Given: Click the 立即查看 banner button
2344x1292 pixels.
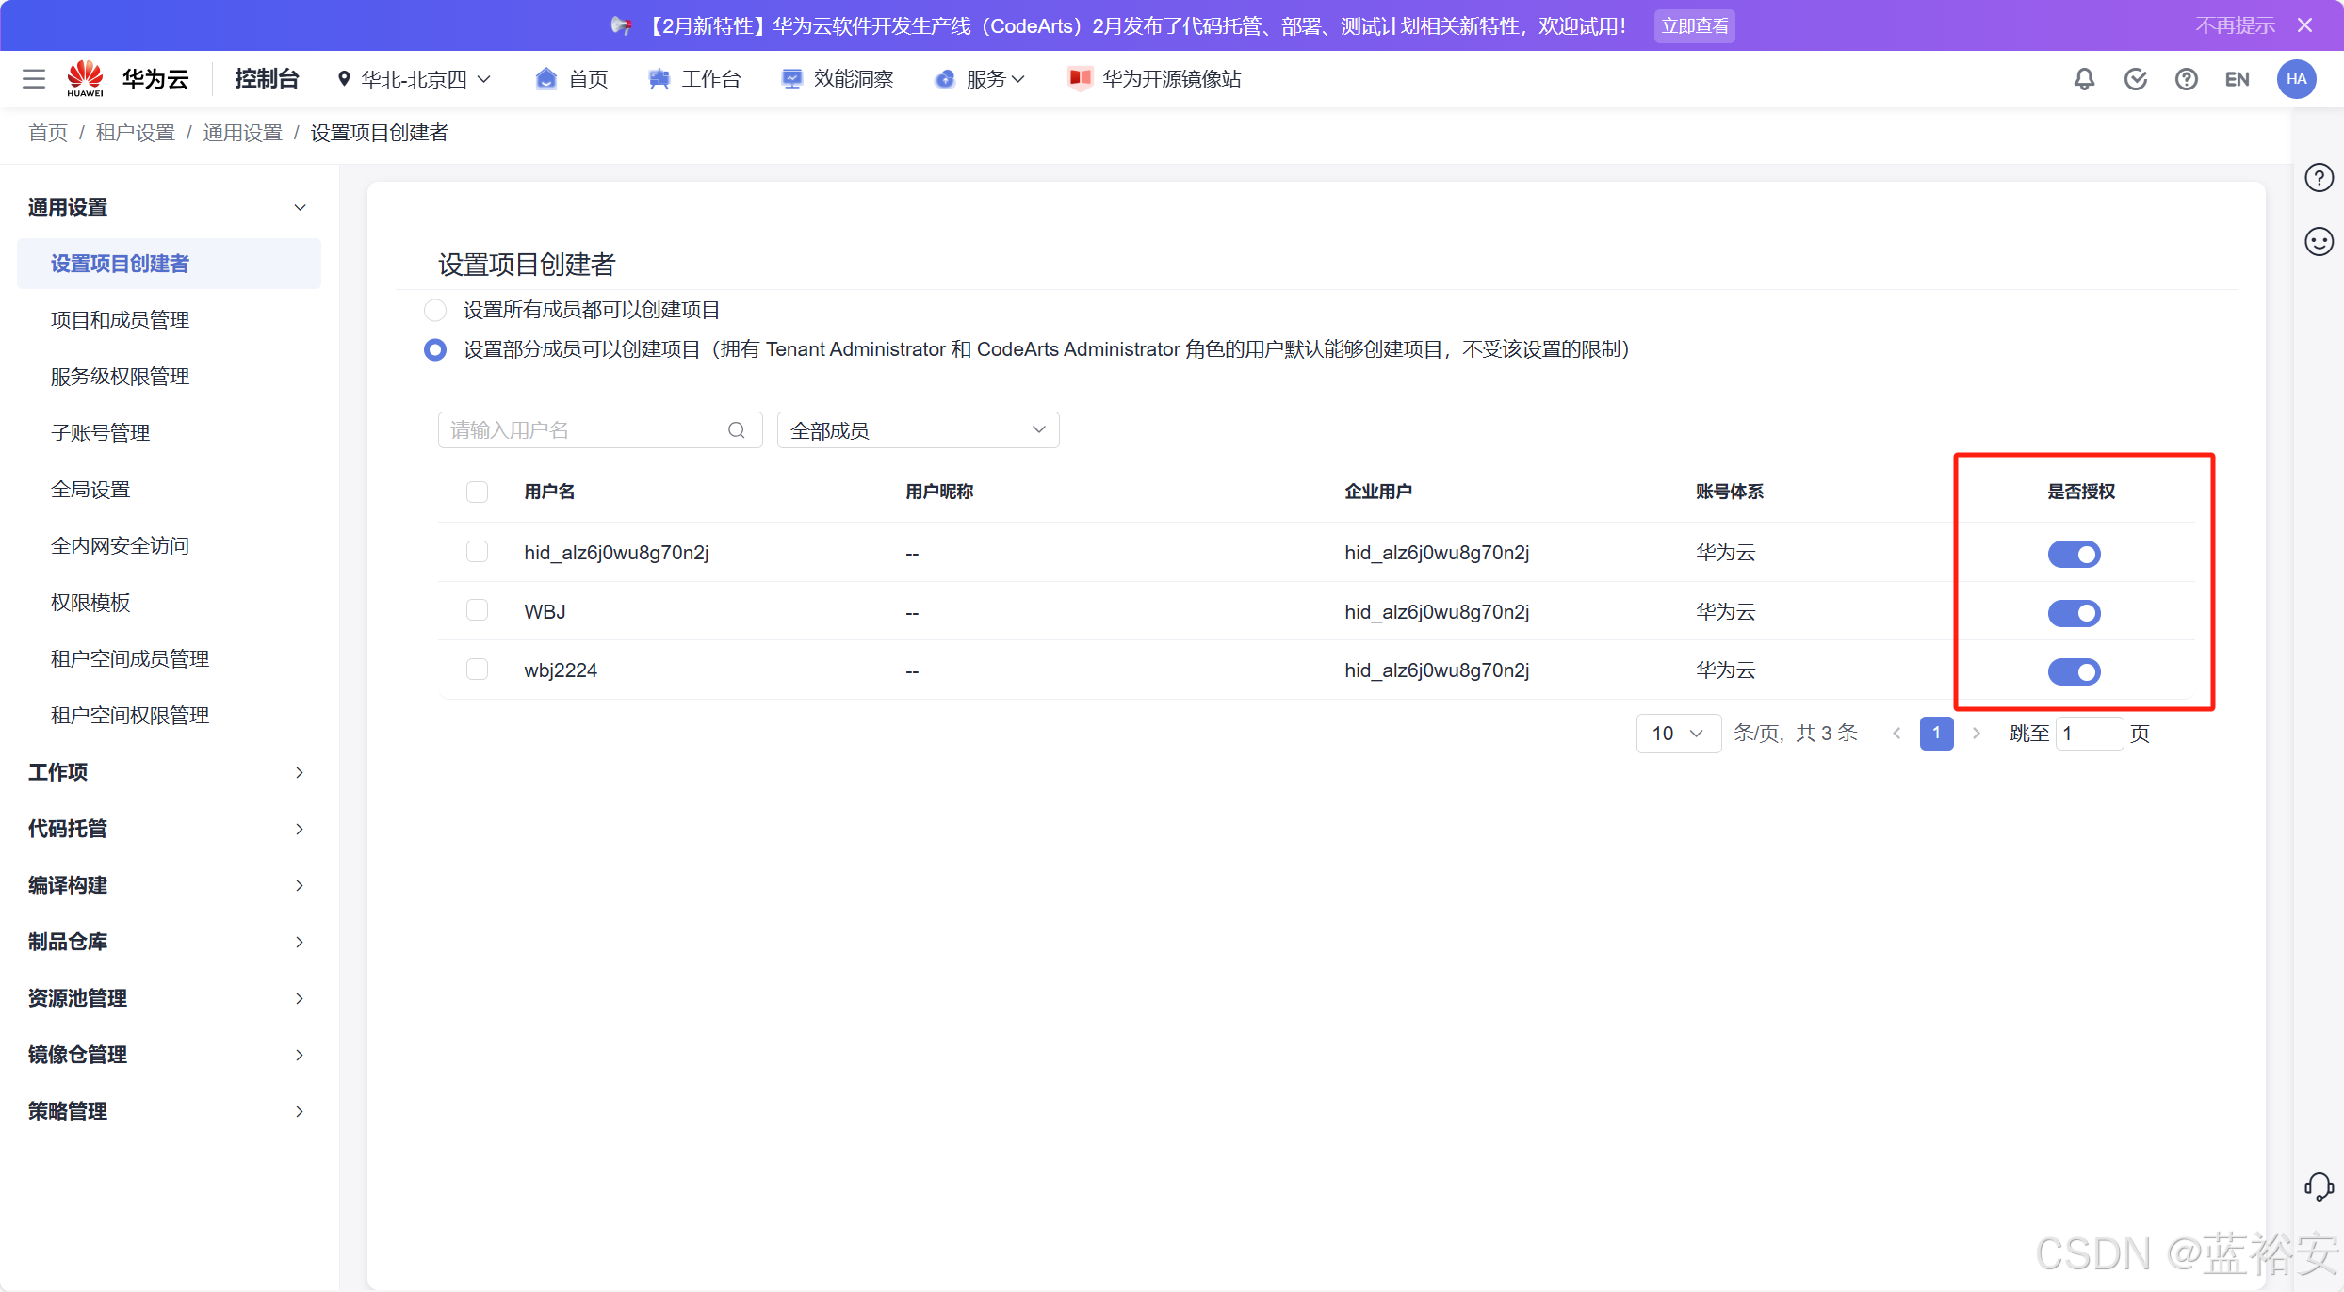Looking at the screenshot, I should tap(1694, 26).
